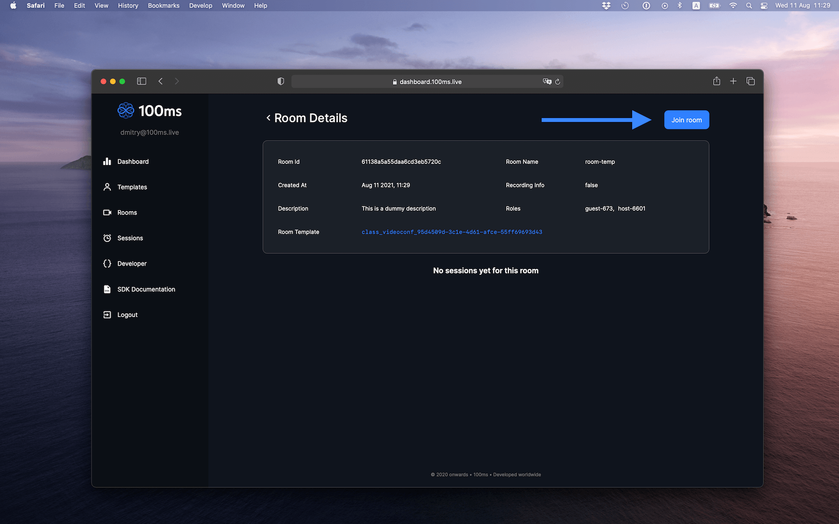Click the Logout arrow icon

click(107, 315)
